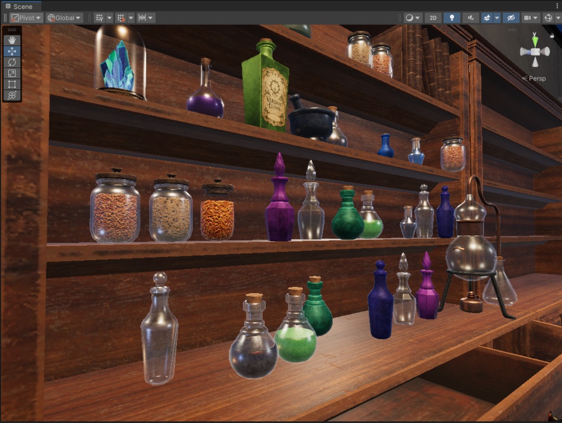Select the Rotate tool
Screen dimensions: 562x423
point(12,63)
